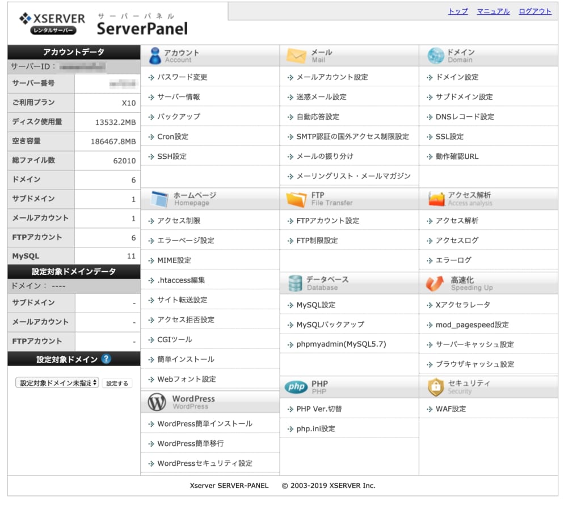Click the XSERVER logo in header
The height and width of the screenshot is (505, 581).
pyautogui.click(x=52, y=23)
